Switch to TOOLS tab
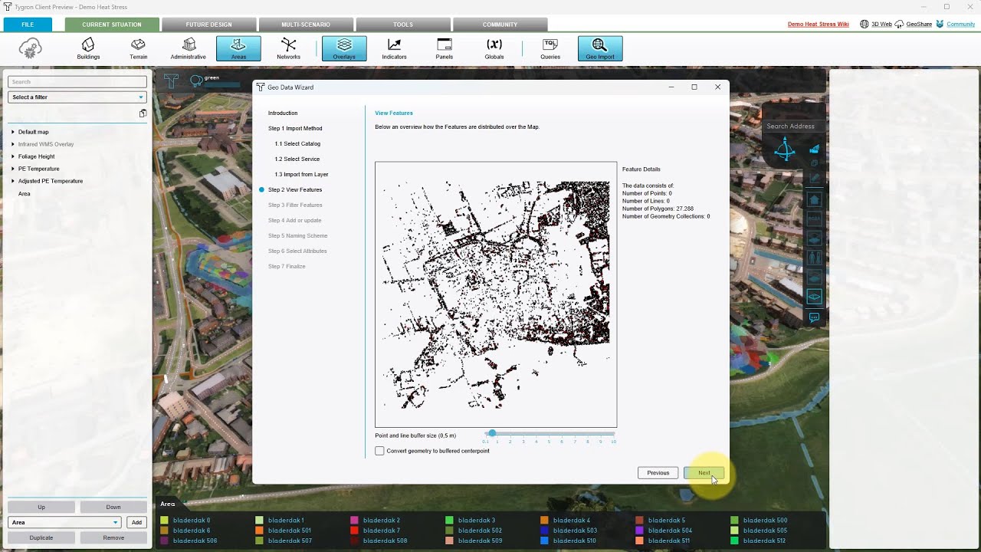The width and height of the screenshot is (981, 552). [x=403, y=25]
